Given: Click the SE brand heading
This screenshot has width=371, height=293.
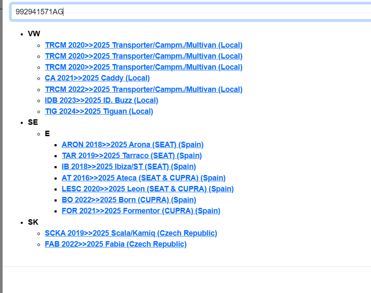Looking at the screenshot, I should coord(33,122).
